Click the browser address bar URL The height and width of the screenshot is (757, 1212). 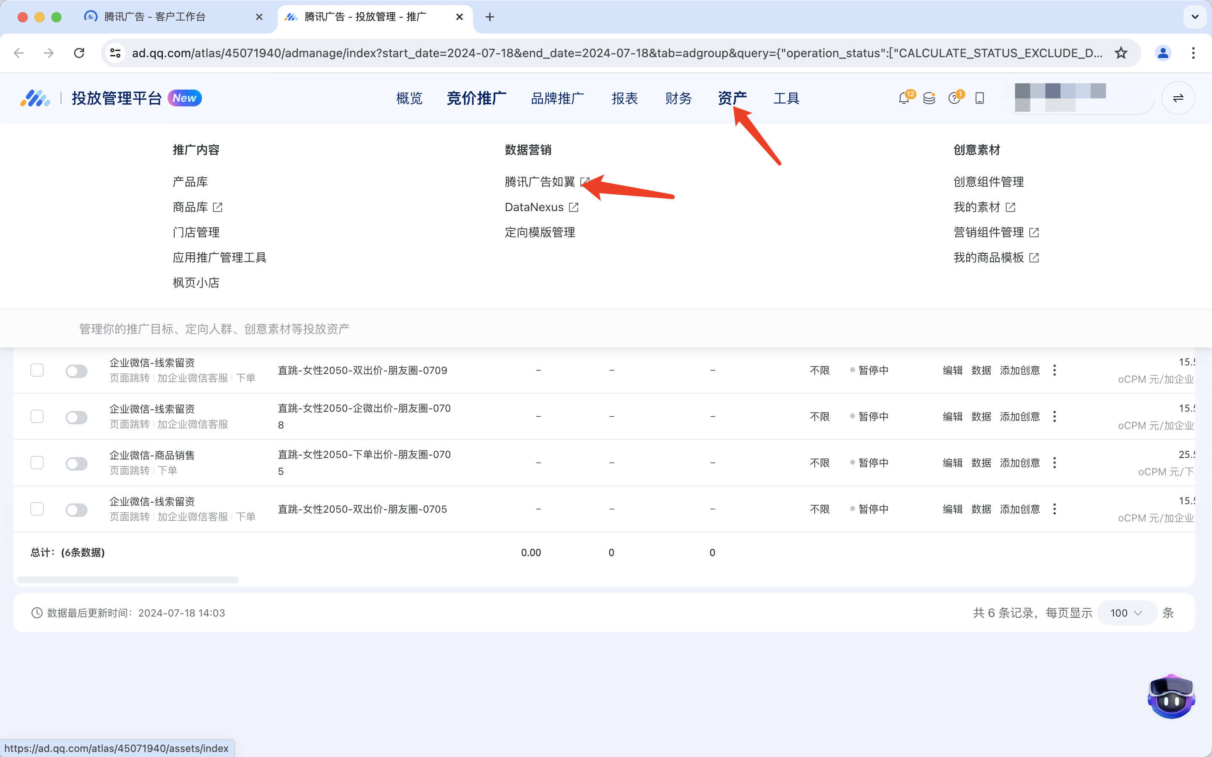617,53
